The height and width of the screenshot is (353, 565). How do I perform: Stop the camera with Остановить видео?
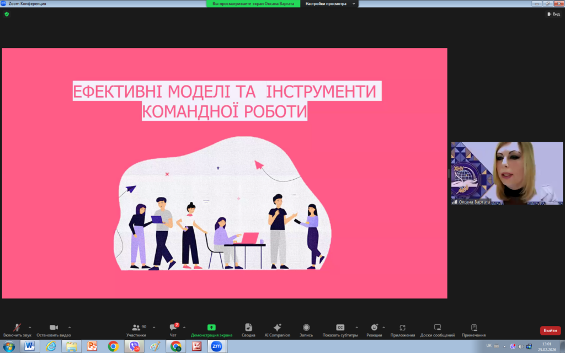54,328
